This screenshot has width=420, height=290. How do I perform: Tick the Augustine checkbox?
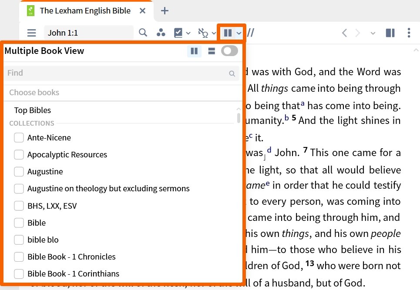pos(19,171)
